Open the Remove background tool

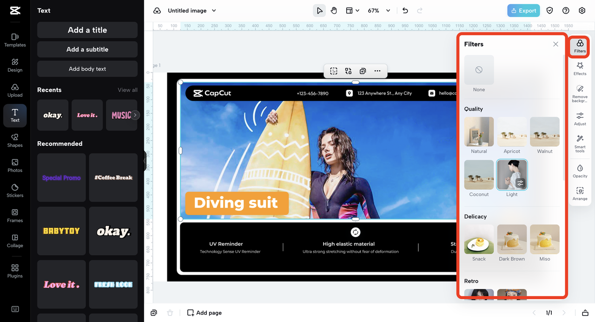580,93
